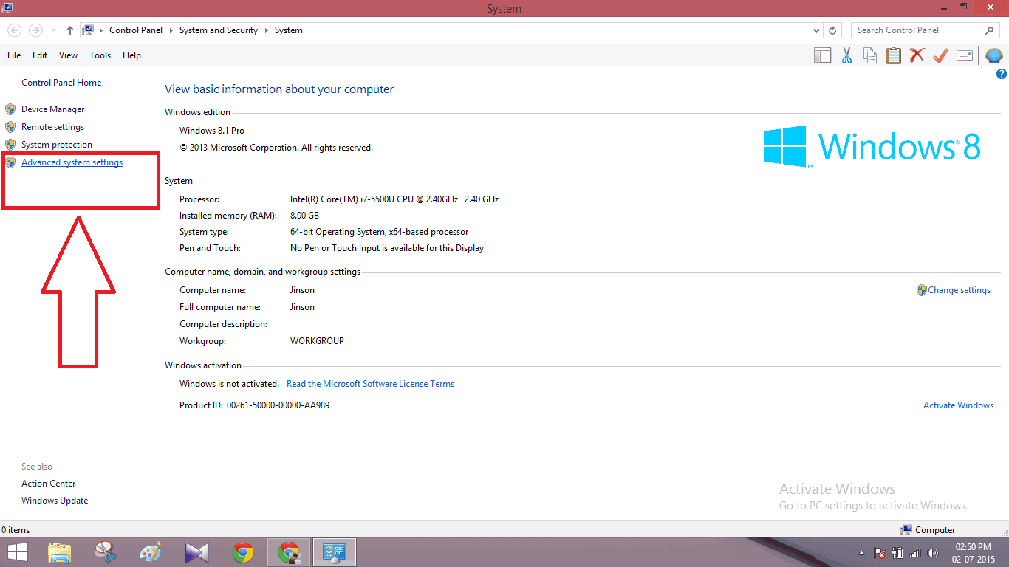Click the 8.00 GB installed memory value
Viewport: 1009px width, 567px height.
[x=304, y=216]
